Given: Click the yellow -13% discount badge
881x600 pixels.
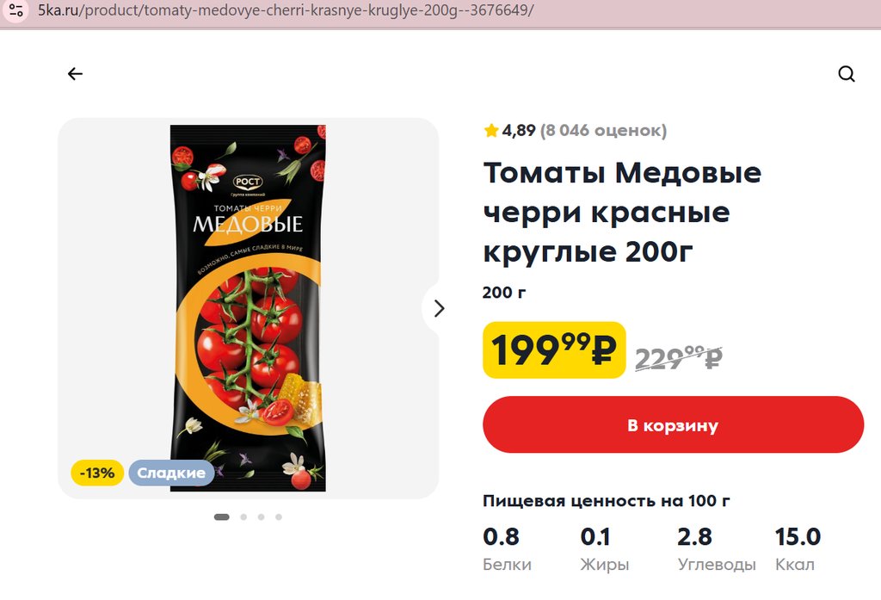Looking at the screenshot, I should point(97,473).
